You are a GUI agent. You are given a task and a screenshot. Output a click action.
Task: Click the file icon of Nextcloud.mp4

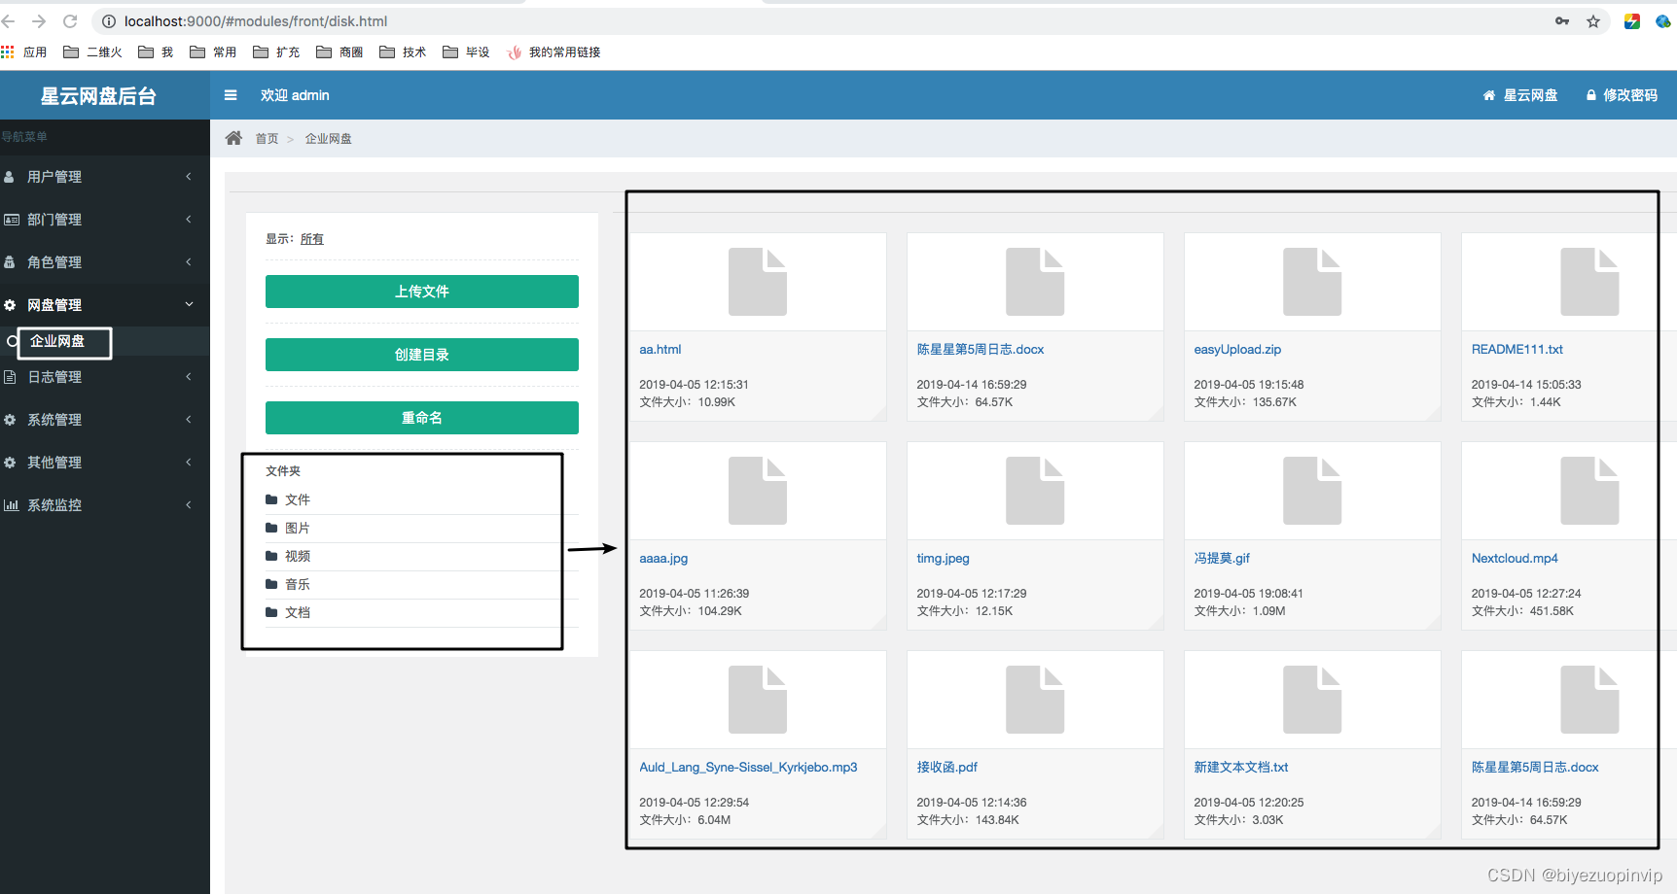pos(1589,491)
